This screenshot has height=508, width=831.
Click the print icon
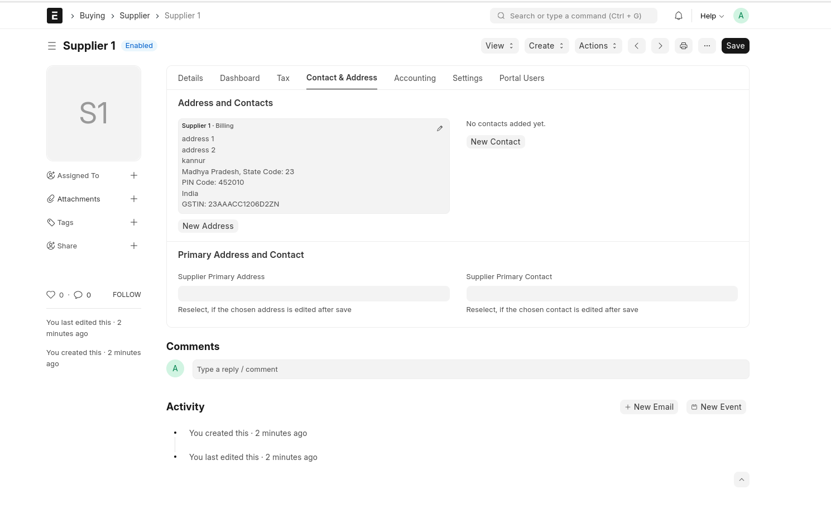[683, 46]
